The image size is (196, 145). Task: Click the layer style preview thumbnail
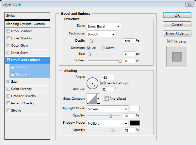[x=177, y=56]
